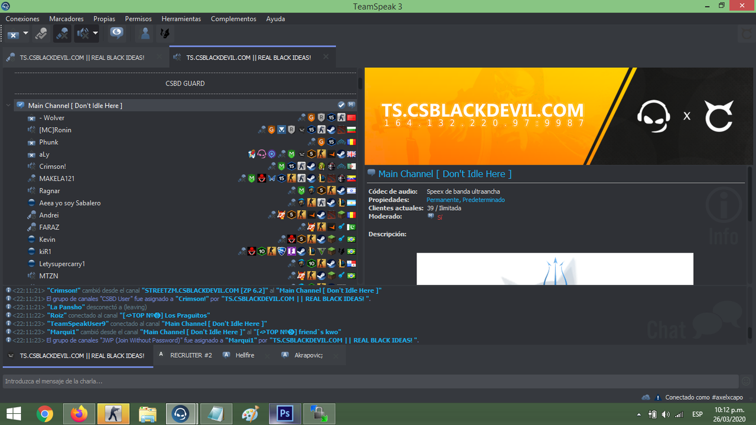Close the second server tab with its X

(325, 58)
